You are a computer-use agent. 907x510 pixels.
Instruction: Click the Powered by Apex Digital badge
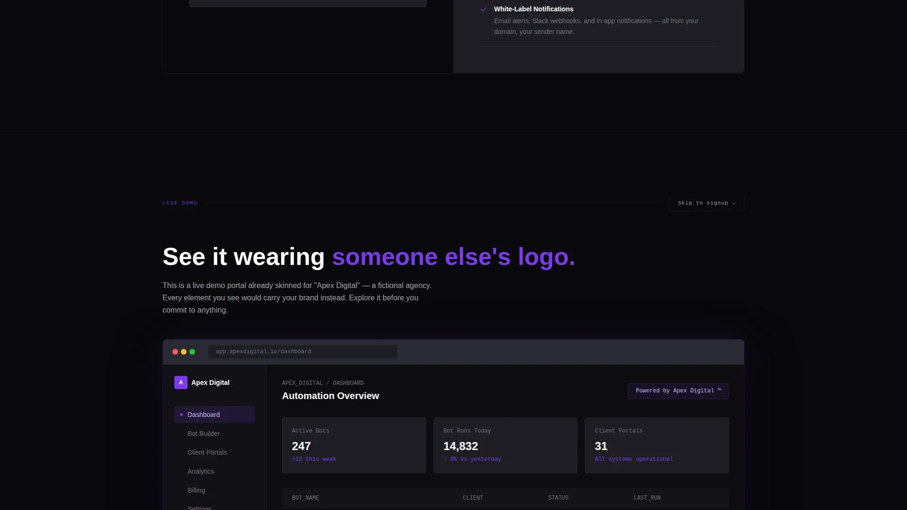[678, 391]
